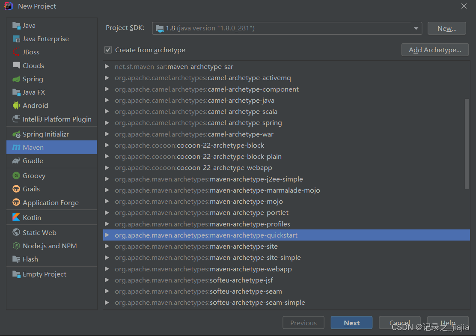476x336 pixels.
Task: Expand maven-archetype-webapp node
Action: (107, 269)
